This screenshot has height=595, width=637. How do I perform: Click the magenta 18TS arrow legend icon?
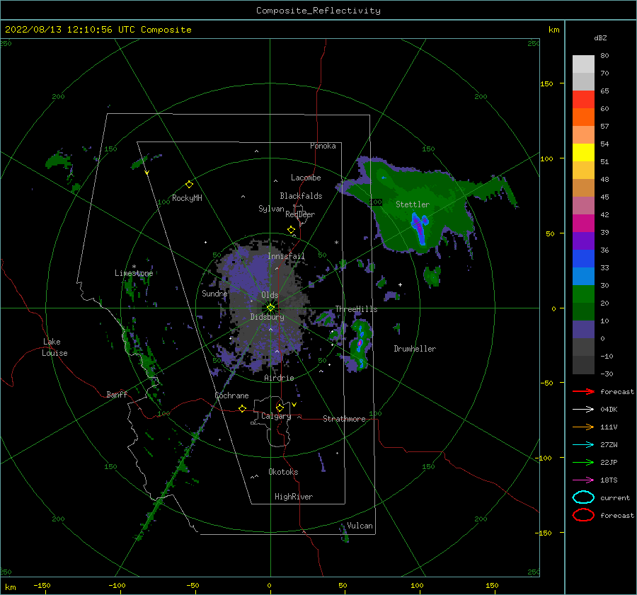tap(583, 480)
